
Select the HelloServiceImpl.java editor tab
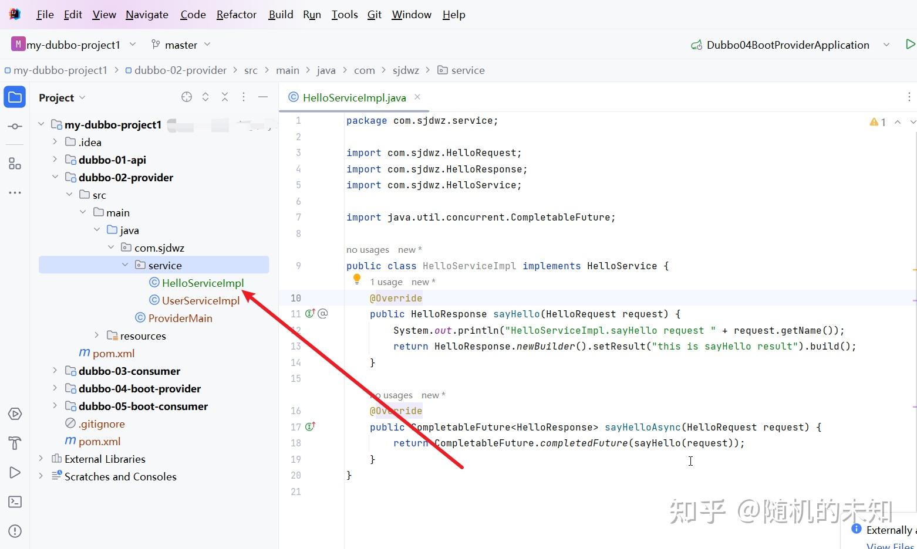point(352,97)
